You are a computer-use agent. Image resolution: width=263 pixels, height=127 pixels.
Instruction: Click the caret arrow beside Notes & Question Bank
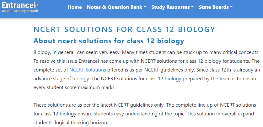pyautogui.click(x=145, y=7)
